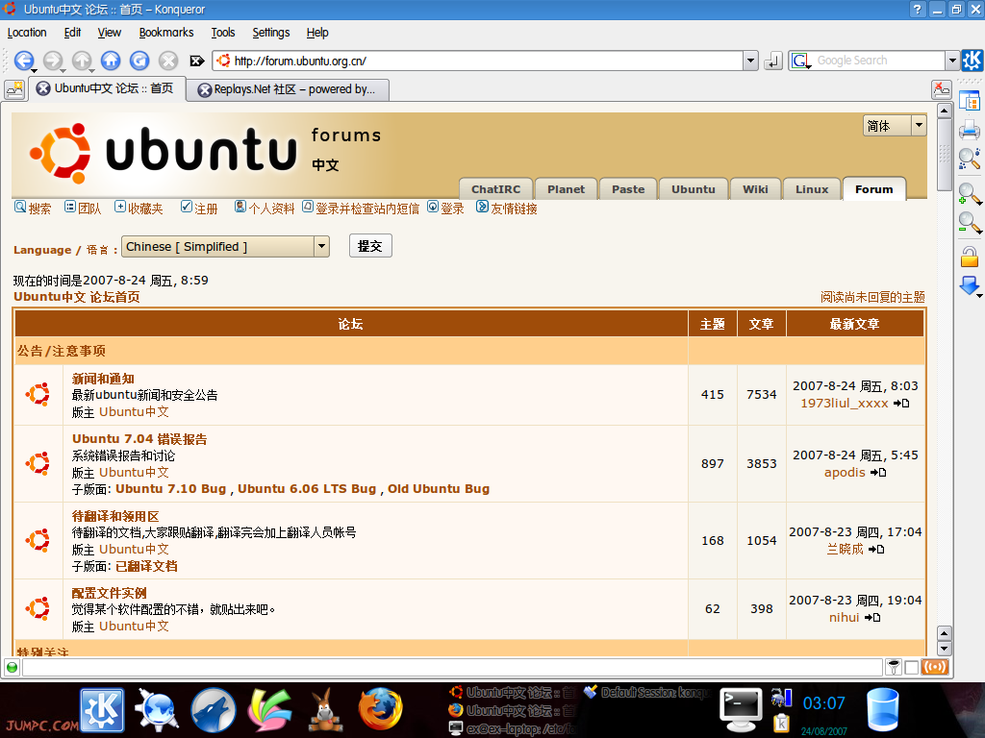Open the terminal icon on the panel
This screenshot has width=985, height=738.
coord(741,710)
